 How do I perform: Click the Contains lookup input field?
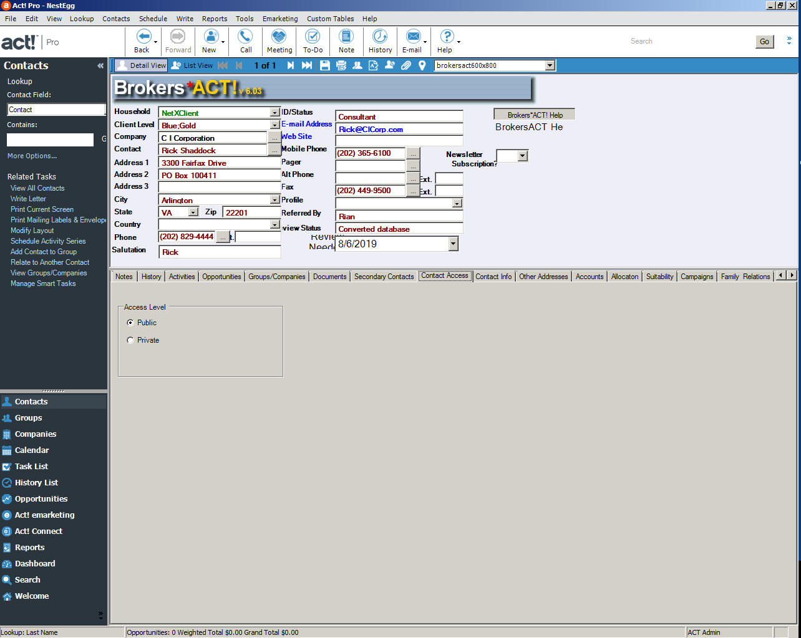click(x=50, y=140)
